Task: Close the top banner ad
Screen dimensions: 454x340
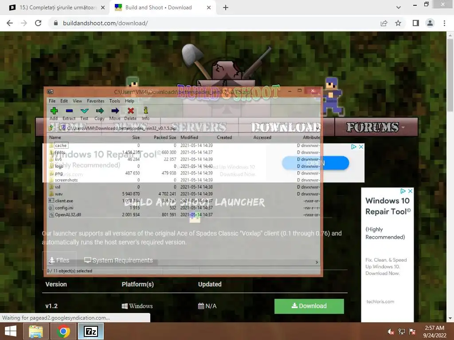Action: coord(361,147)
